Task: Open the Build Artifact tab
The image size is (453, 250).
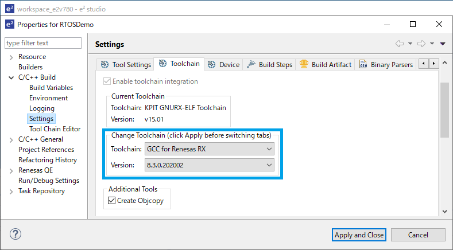Action: coord(326,64)
